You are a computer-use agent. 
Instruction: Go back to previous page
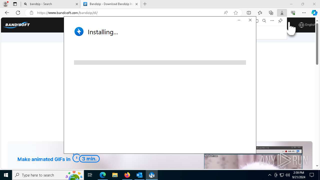7,13
